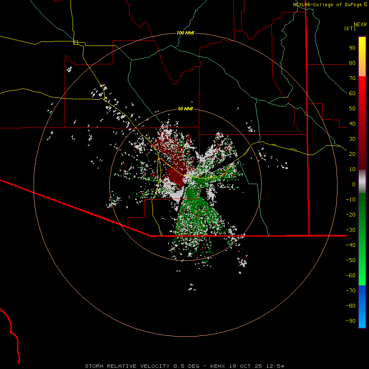This screenshot has height=369, width=369.
Task: Click the positive 90 scale value
Action: pyautogui.click(x=352, y=48)
